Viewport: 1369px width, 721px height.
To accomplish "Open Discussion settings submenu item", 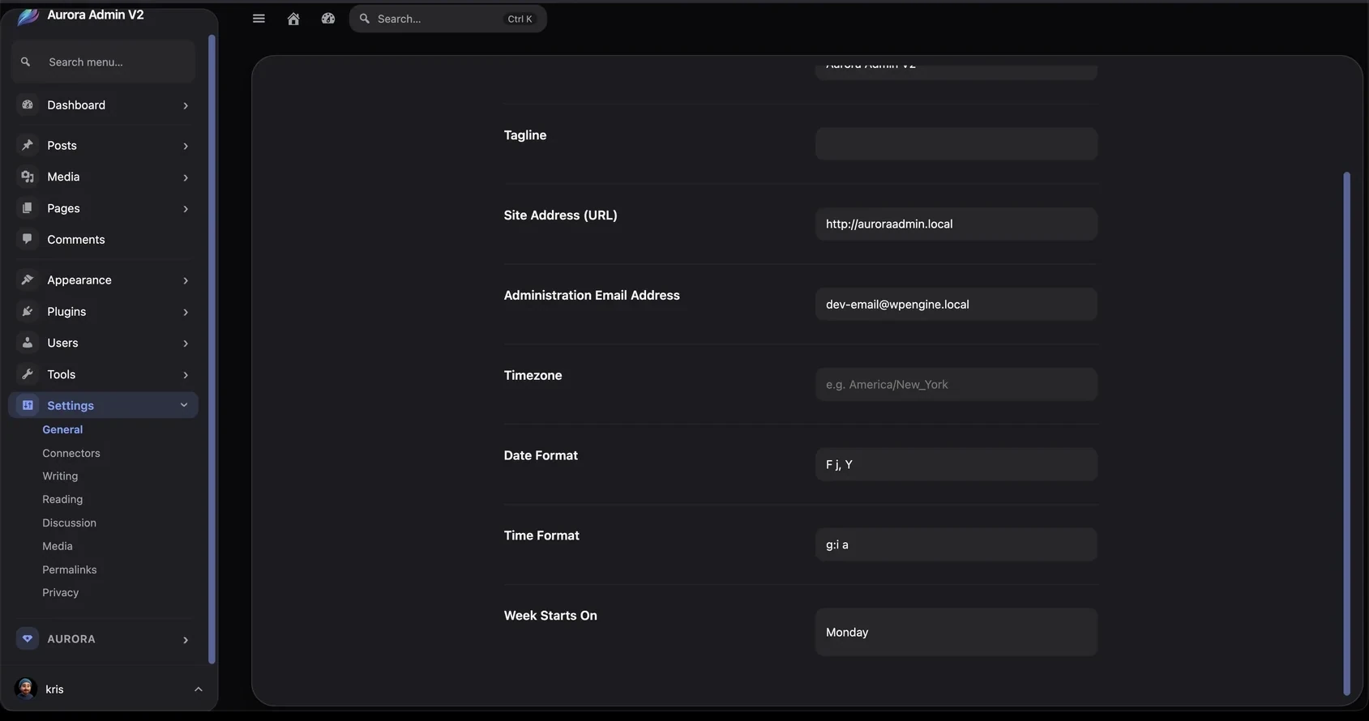I will (69, 523).
